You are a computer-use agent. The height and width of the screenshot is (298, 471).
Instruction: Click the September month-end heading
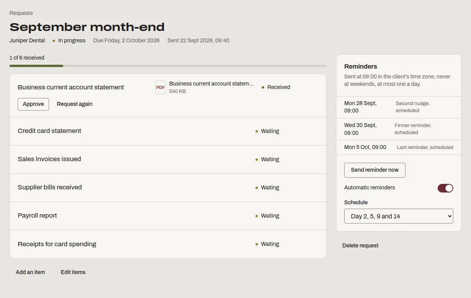pos(87,27)
